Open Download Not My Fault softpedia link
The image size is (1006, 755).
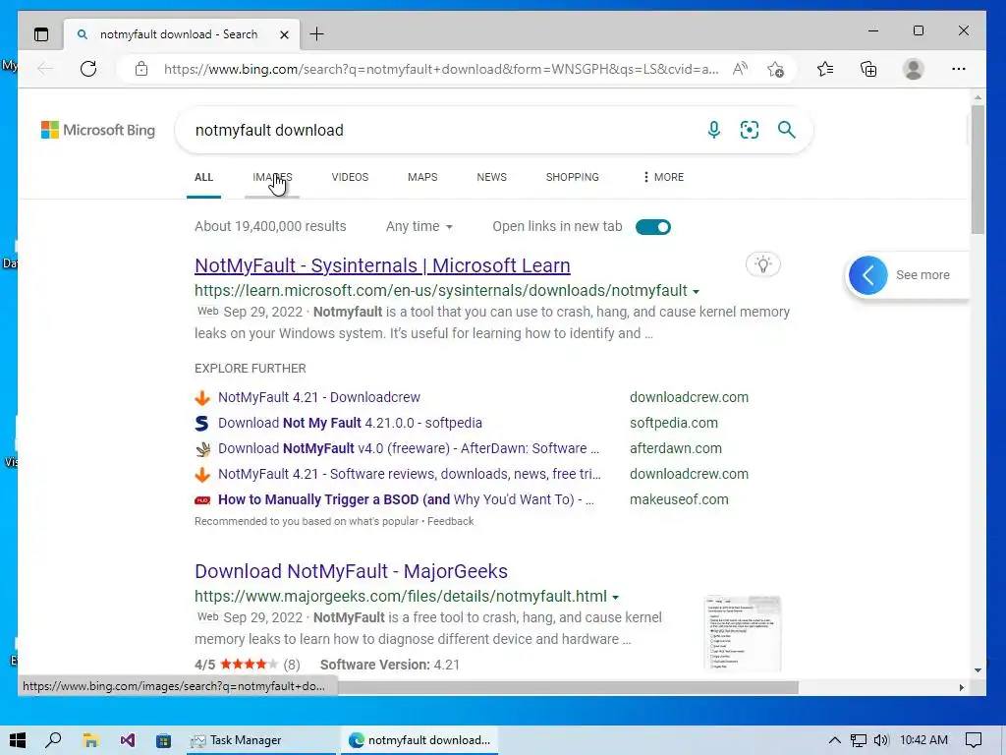point(350,423)
